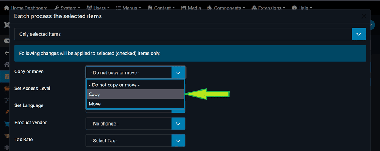Open the System menu
380x151 pixels.
point(67,8)
